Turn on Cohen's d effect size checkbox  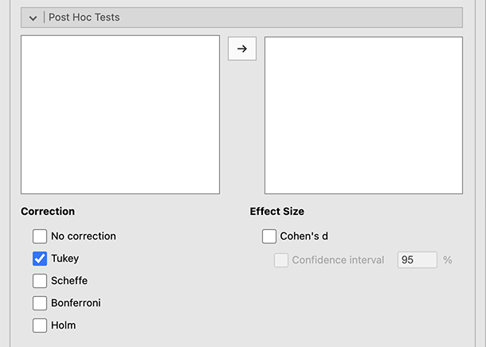269,236
